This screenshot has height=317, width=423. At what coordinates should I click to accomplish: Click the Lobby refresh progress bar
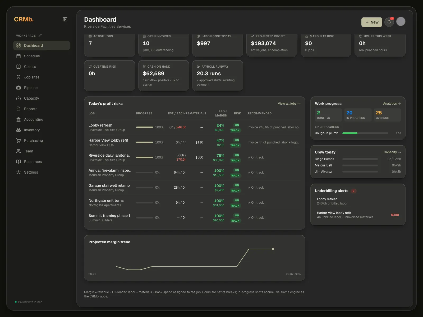click(x=144, y=127)
